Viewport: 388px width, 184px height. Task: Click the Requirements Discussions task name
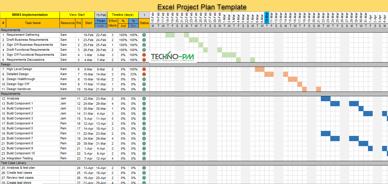[x=26, y=60]
